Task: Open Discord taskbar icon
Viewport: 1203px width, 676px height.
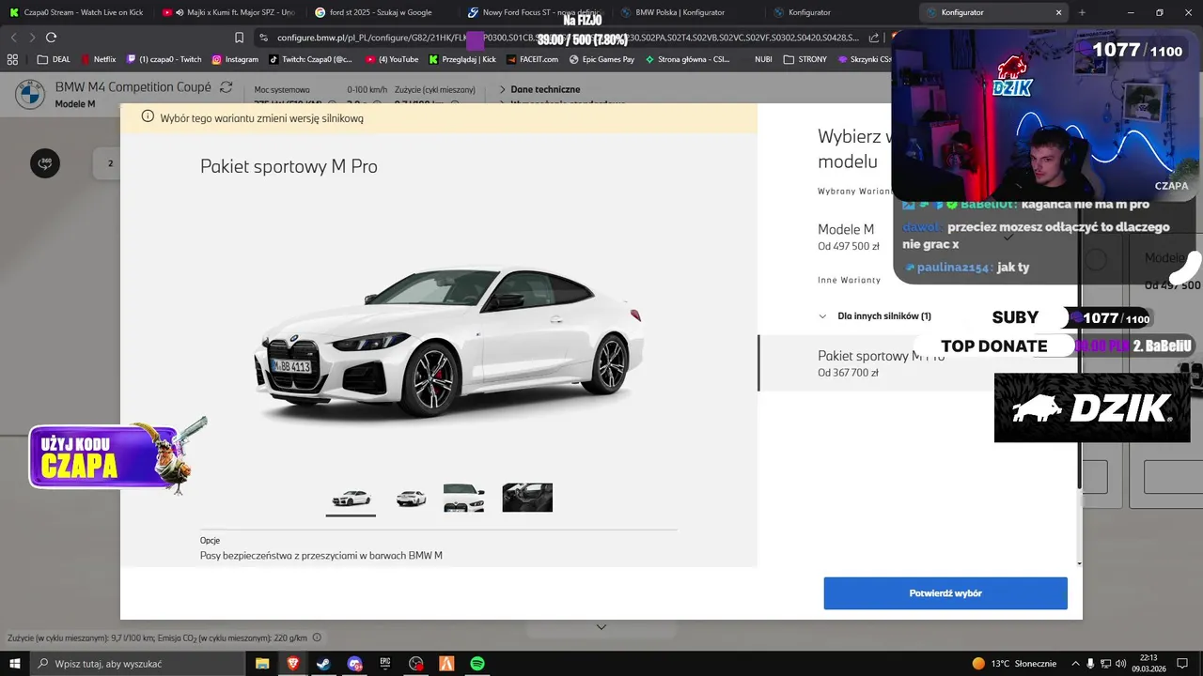Action: [x=354, y=664]
